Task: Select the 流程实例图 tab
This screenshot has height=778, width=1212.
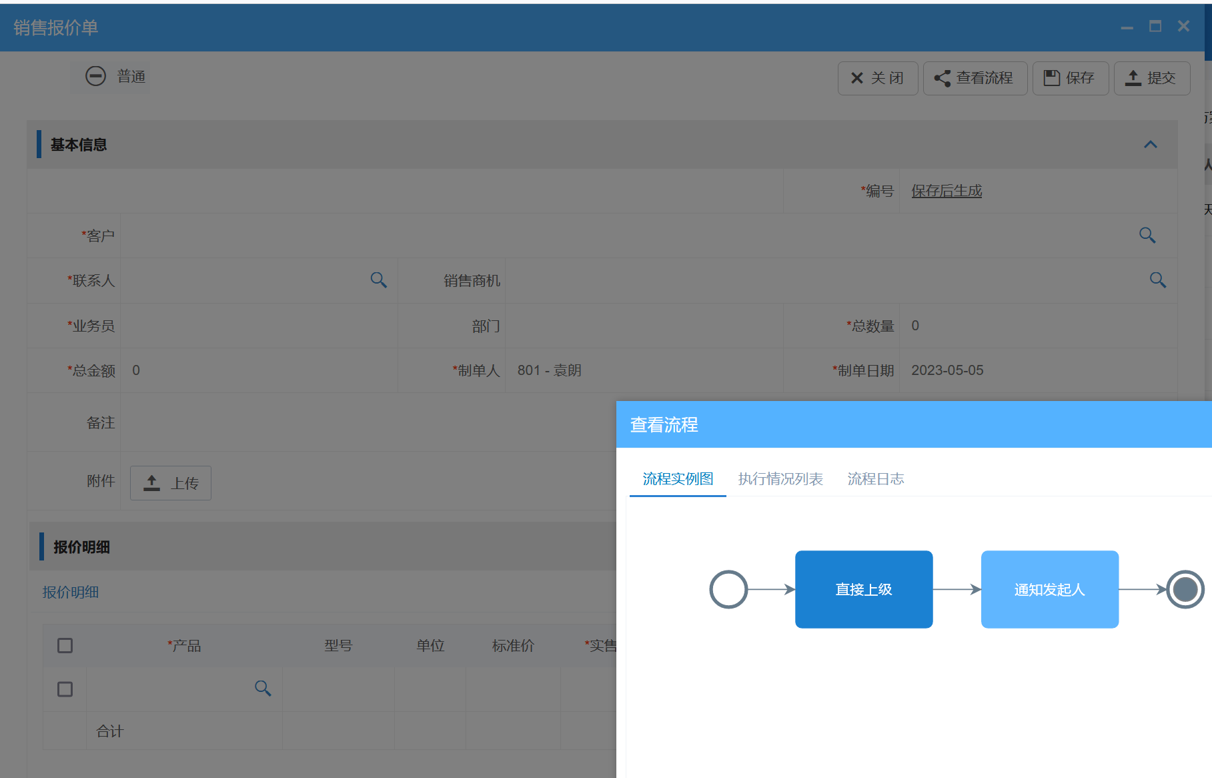Action: click(x=677, y=479)
